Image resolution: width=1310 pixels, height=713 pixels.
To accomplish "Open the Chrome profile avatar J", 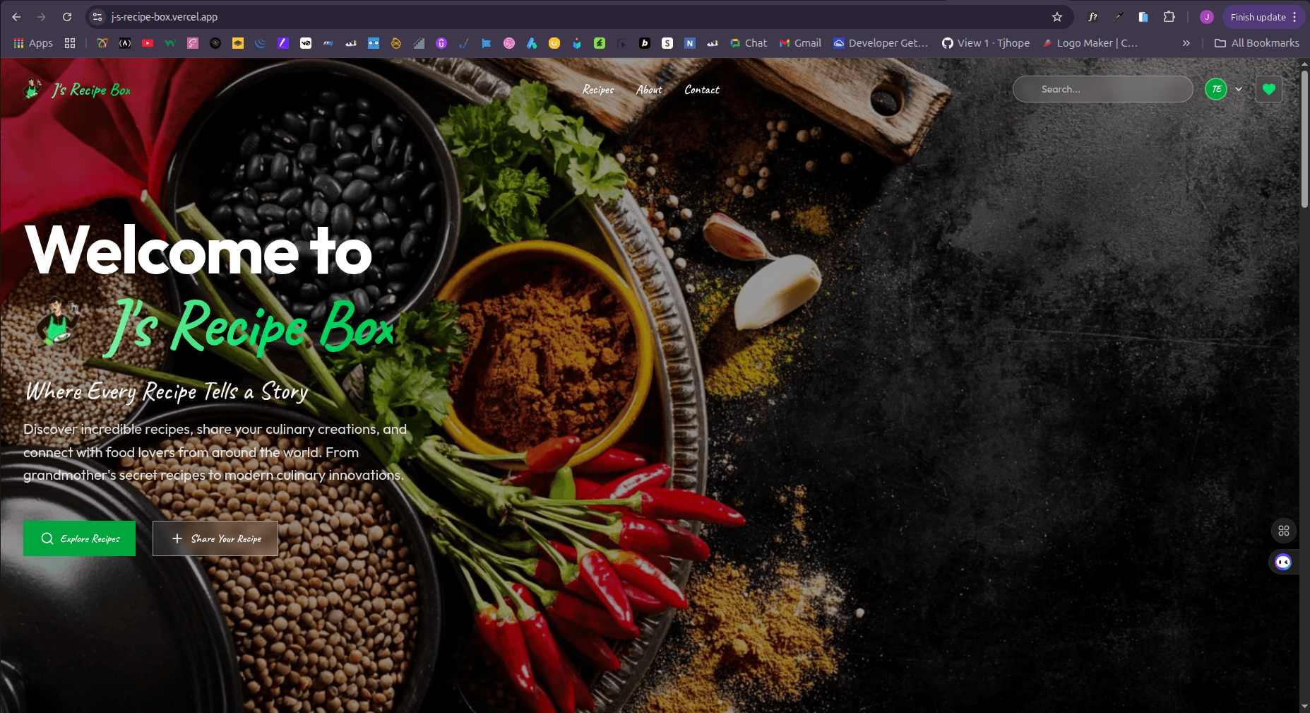I will pyautogui.click(x=1207, y=17).
